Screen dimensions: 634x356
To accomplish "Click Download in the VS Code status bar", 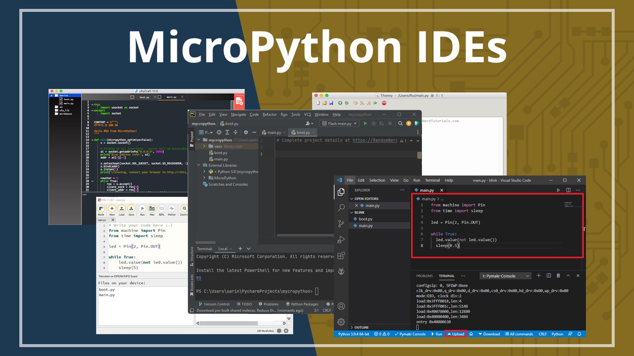I will (x=490, y=334).
